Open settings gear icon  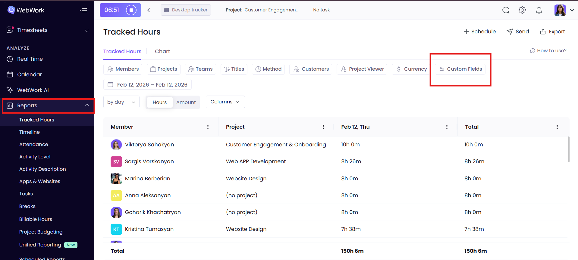point(522,10)
